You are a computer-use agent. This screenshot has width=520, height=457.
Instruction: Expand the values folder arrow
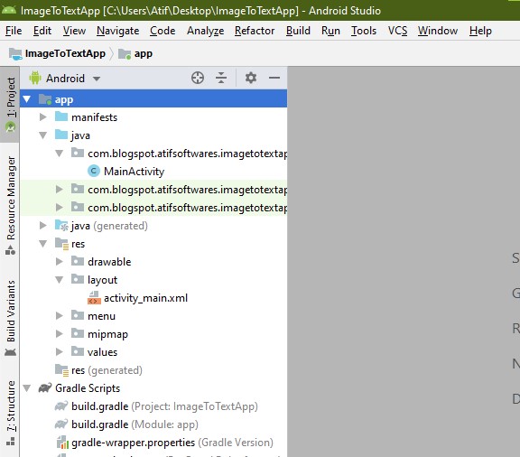tap(60, 352)
